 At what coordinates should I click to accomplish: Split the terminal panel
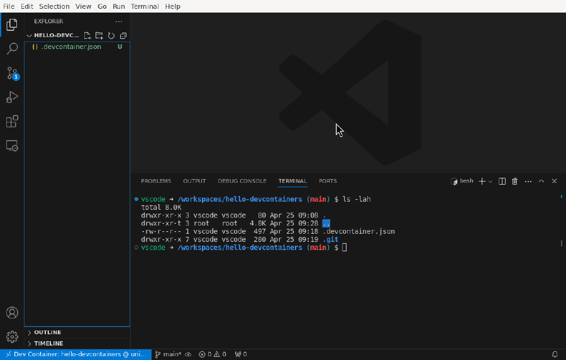tap(502, 181)
